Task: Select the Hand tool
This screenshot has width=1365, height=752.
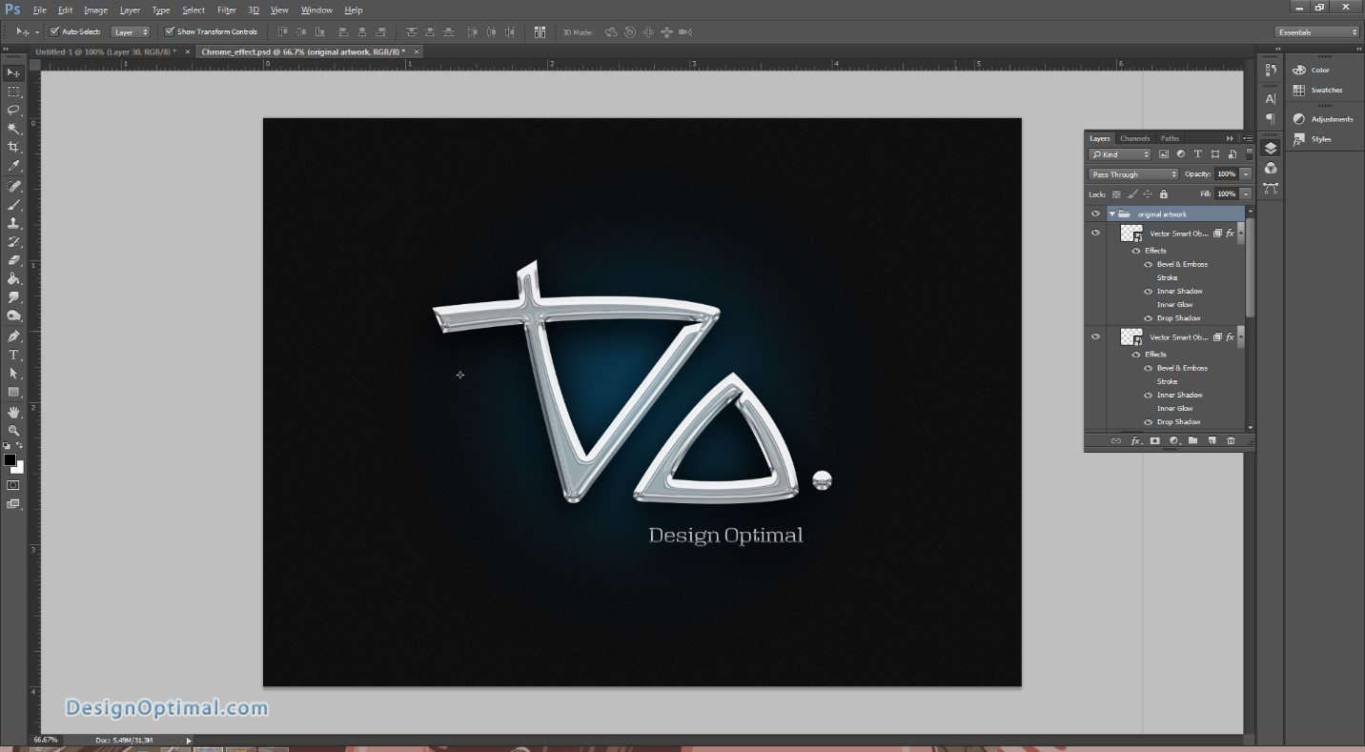Action: [x=13, y=413]
